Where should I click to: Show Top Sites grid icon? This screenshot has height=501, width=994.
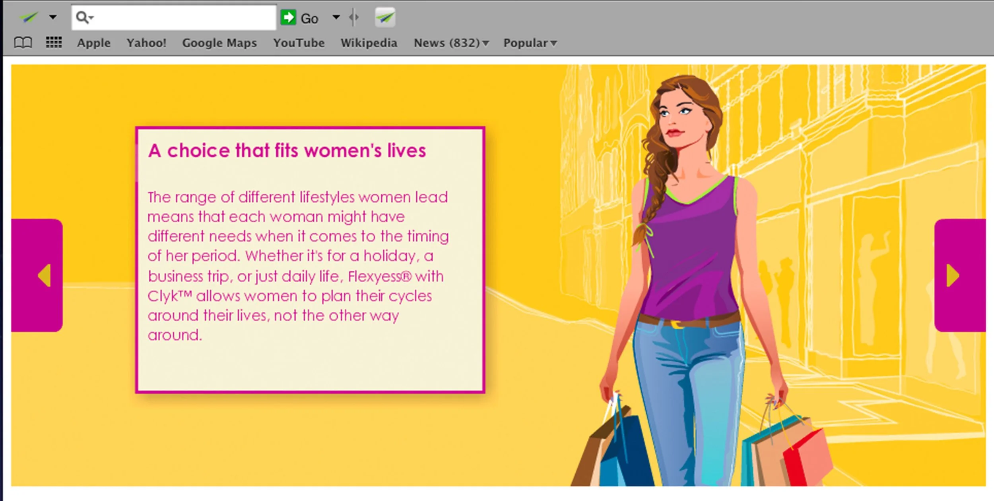(x=54, y=42)
